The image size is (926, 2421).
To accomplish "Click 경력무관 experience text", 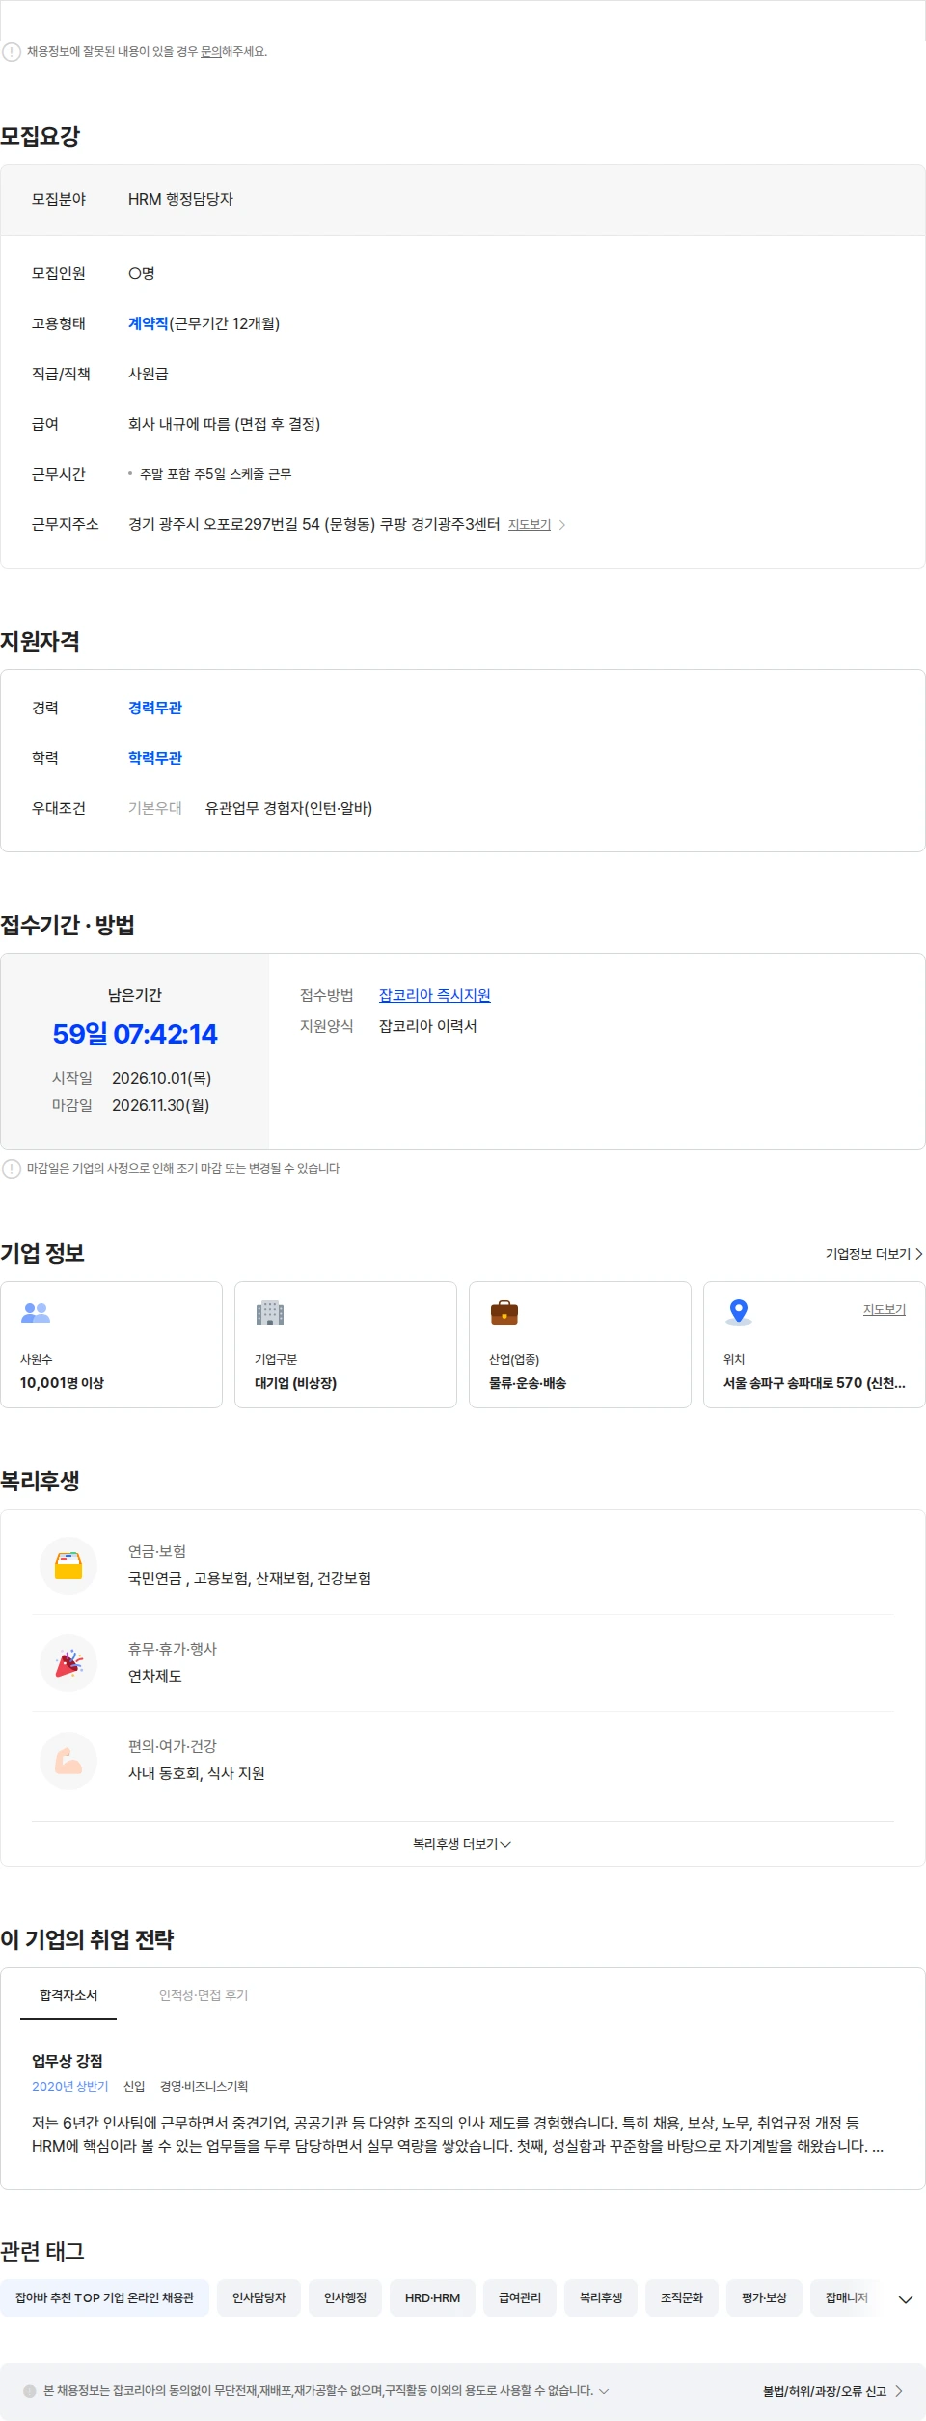I will coord(155,708).
